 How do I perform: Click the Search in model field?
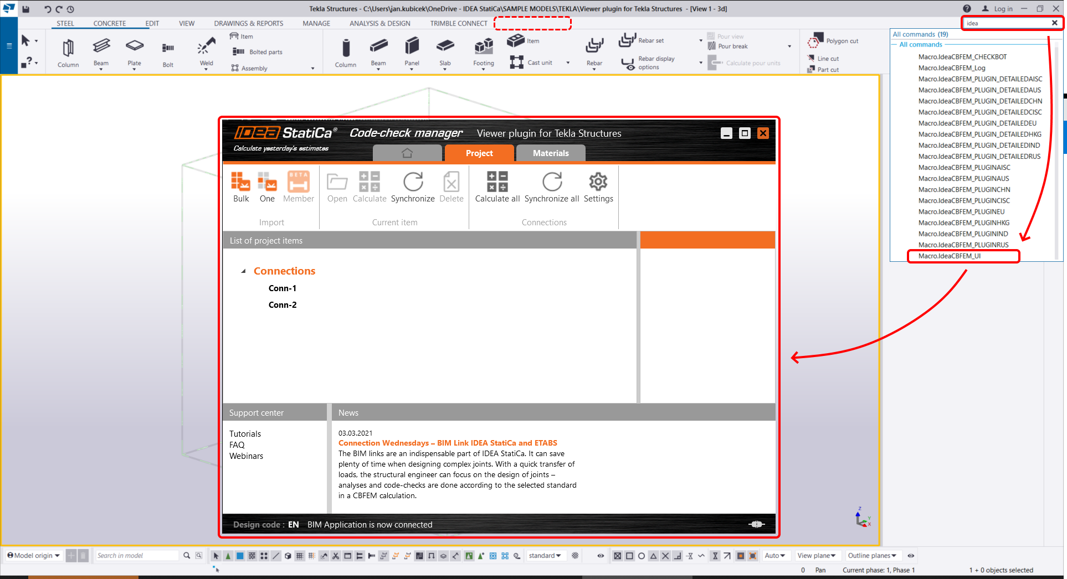[137, 555]
